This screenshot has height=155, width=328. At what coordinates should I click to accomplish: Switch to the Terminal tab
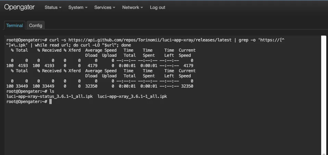pos(15,25)
